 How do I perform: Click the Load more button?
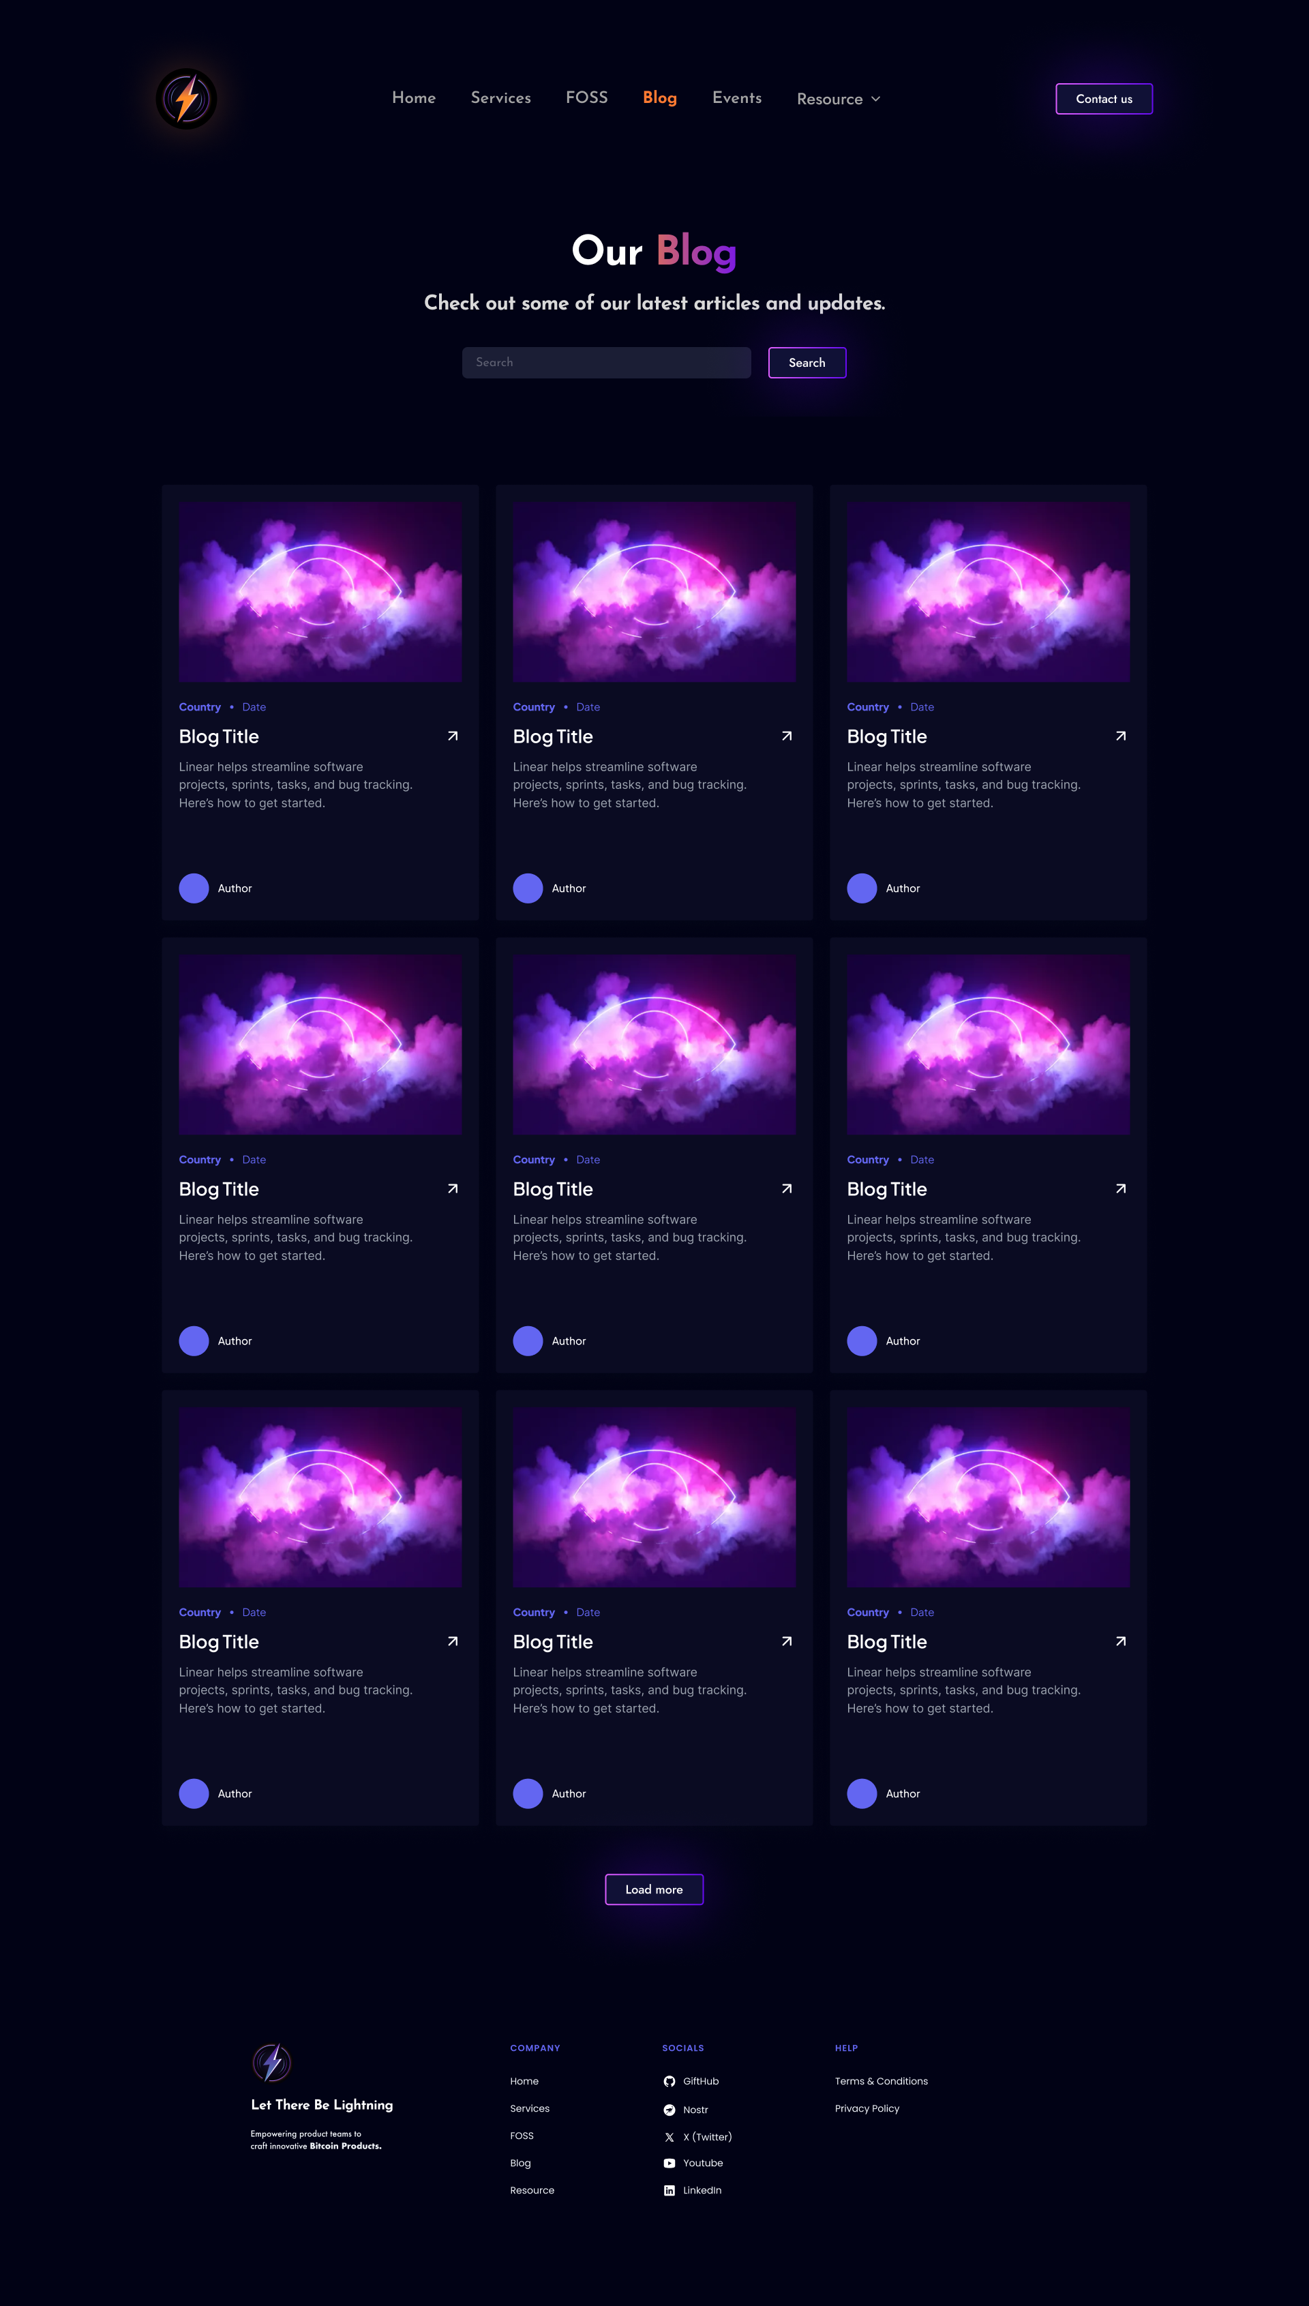click(654, 1890)
